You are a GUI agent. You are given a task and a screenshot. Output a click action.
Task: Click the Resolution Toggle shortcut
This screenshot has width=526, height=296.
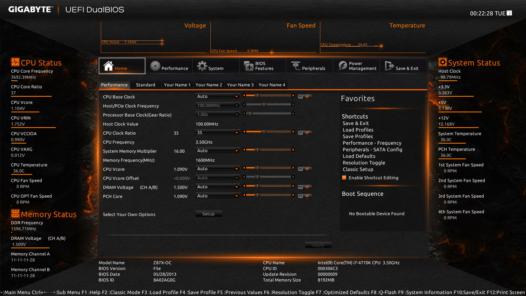coord(364,163)
